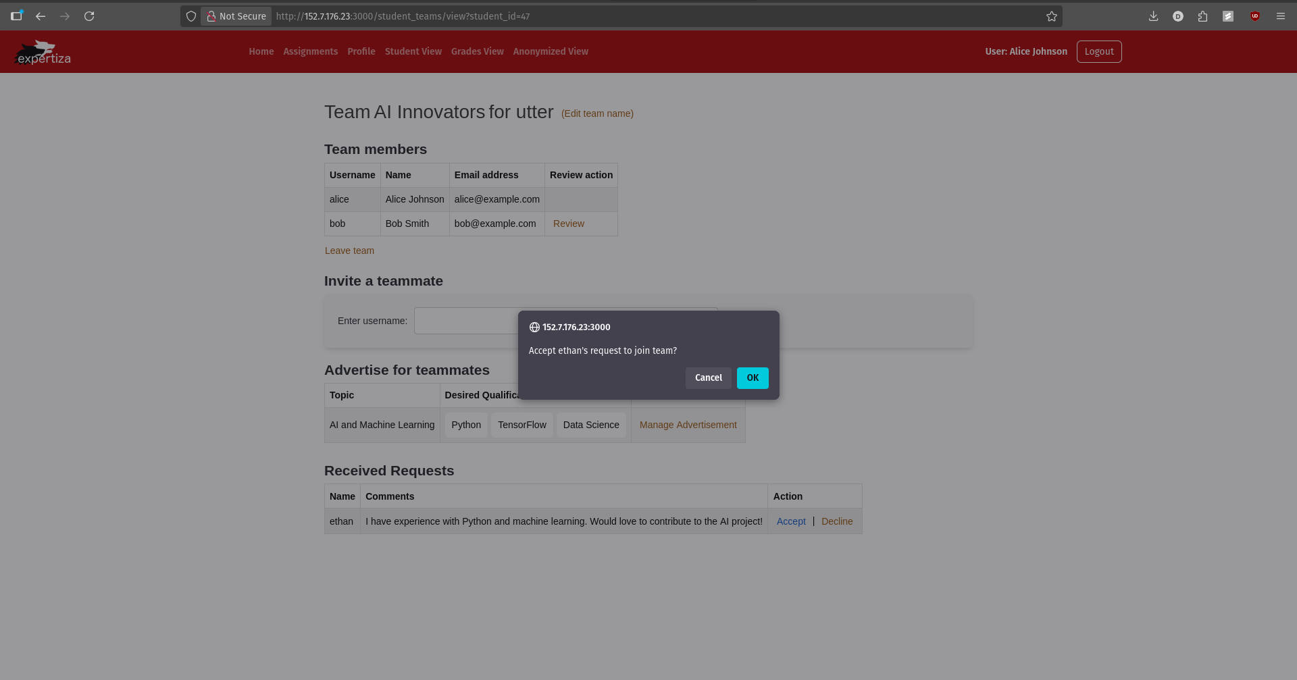Click the Edit team name link
Screen dimensions: 1297x680
(x=597, y=113)
